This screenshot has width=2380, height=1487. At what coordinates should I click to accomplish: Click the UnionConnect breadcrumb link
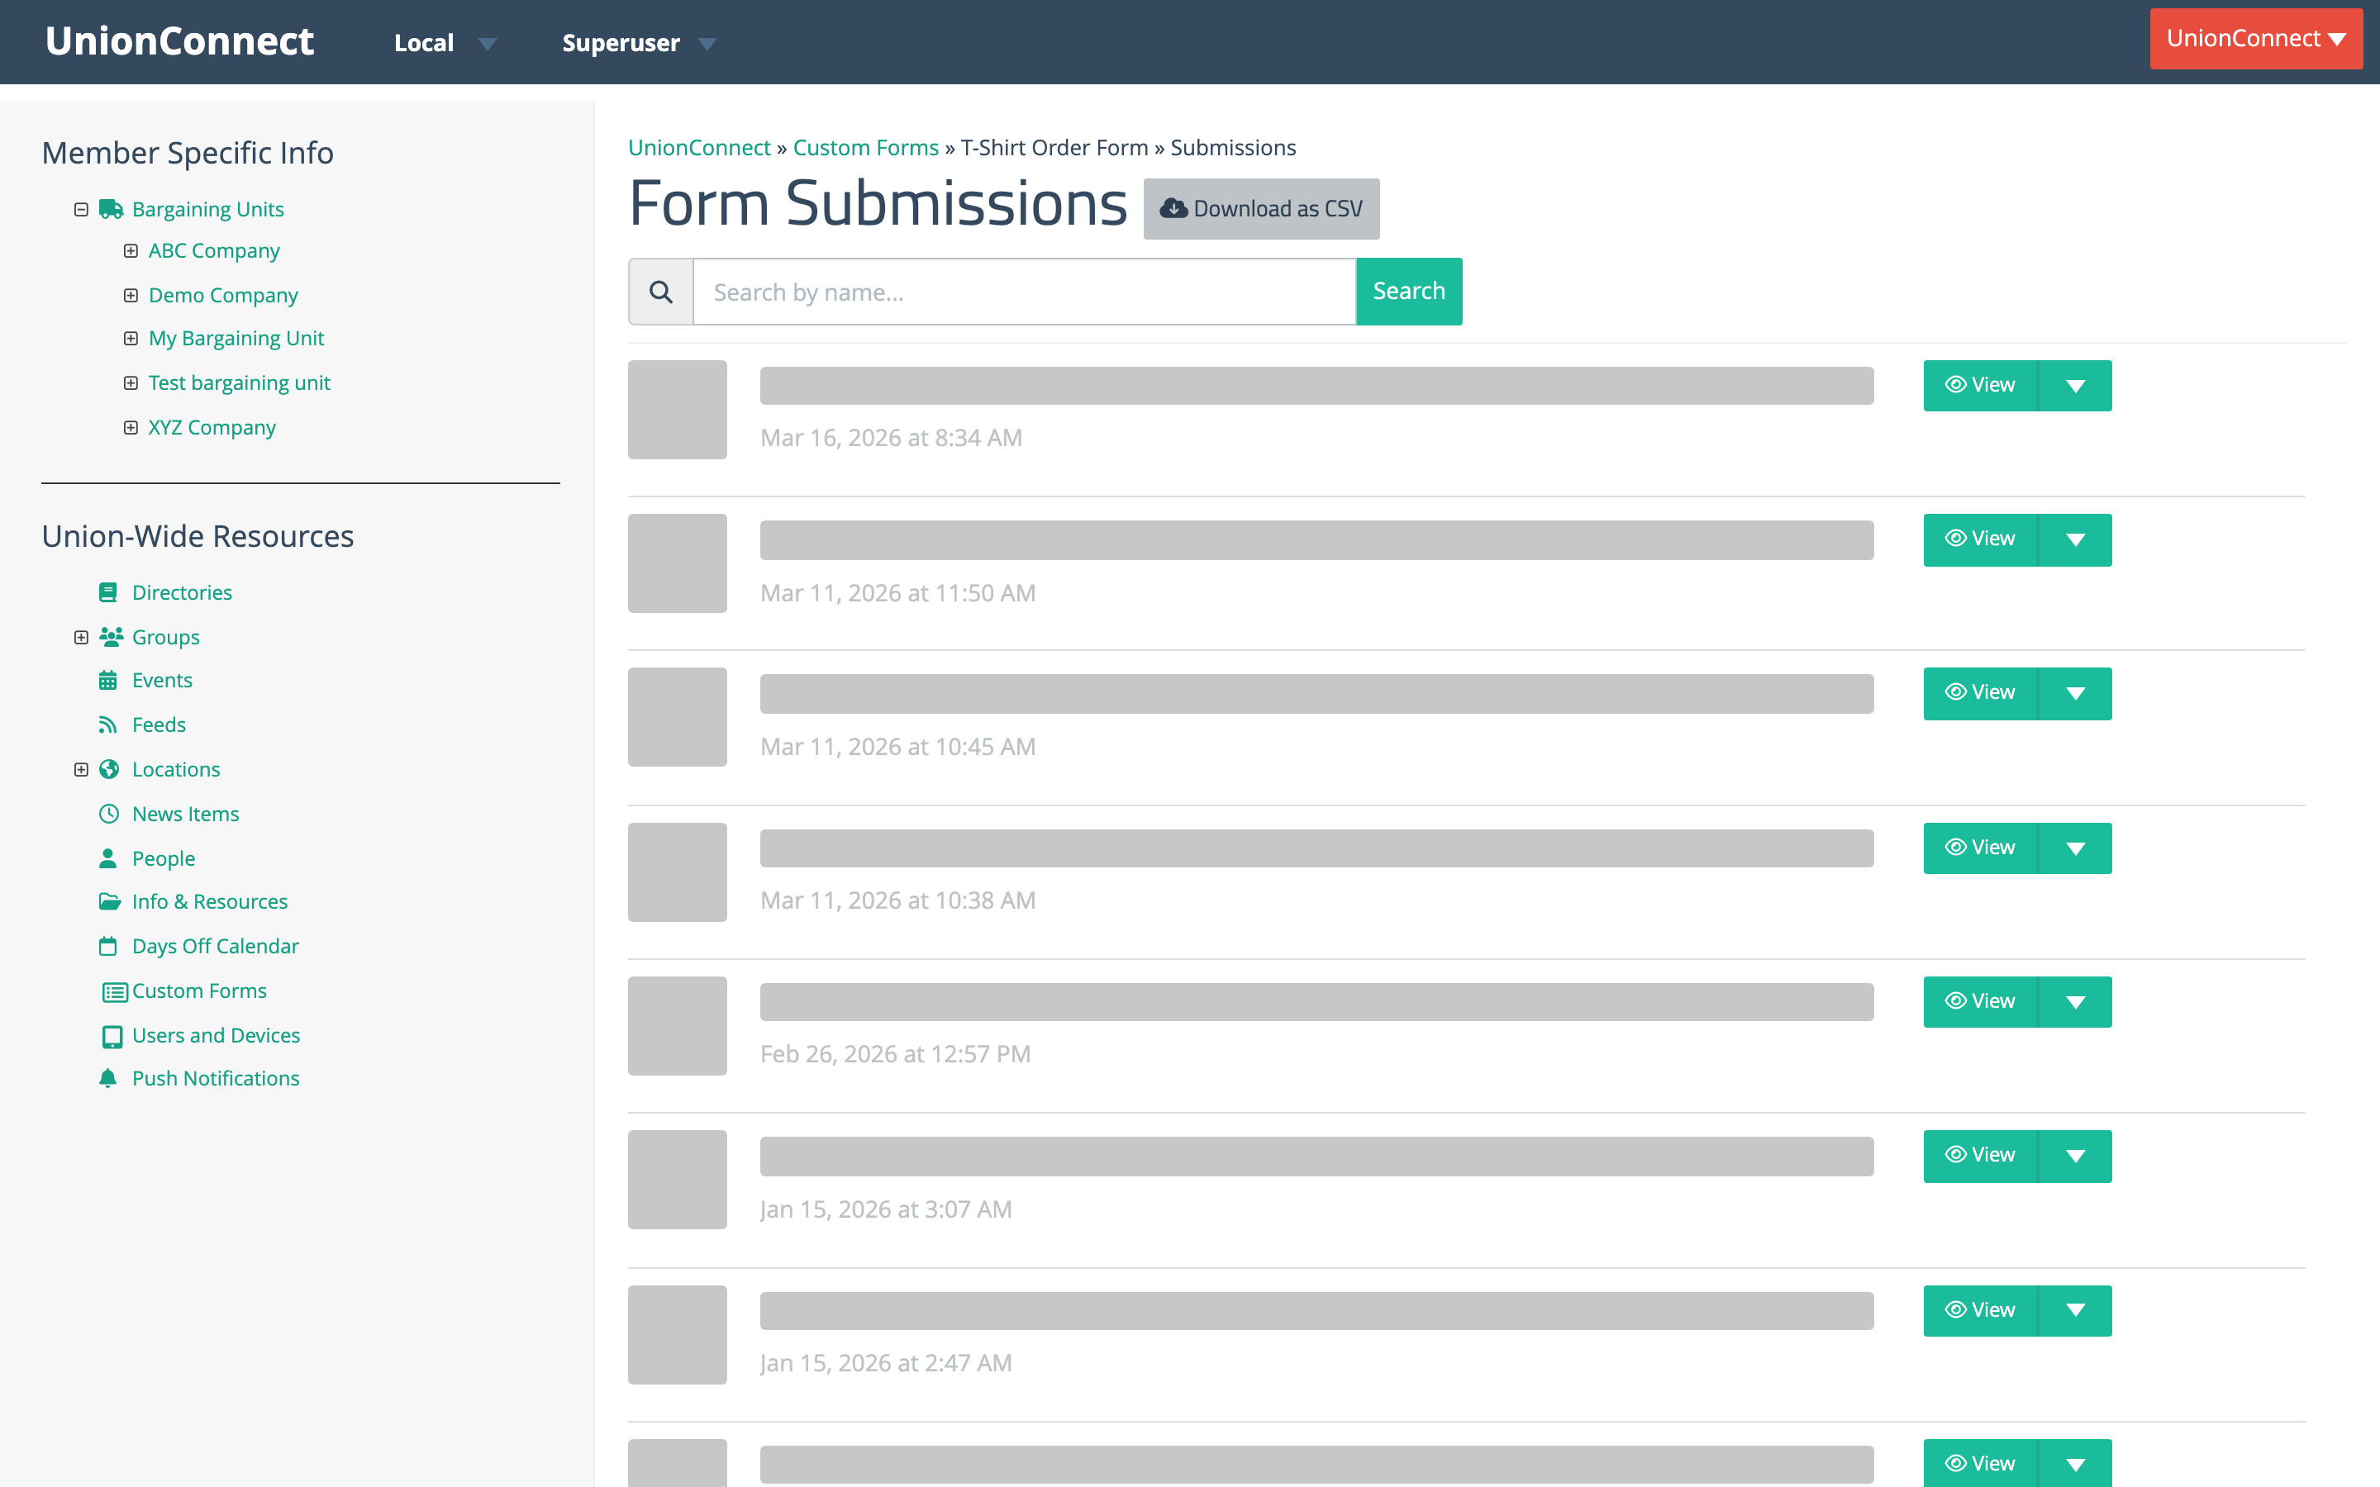(699, 148)
